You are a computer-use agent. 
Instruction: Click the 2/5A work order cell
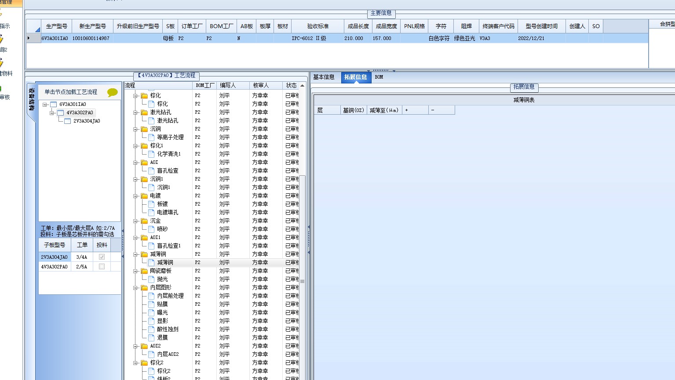click(82, 267)
